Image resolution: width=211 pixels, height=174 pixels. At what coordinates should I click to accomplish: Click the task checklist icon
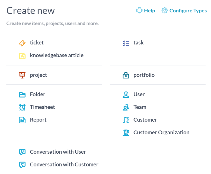tap(126, 43)
